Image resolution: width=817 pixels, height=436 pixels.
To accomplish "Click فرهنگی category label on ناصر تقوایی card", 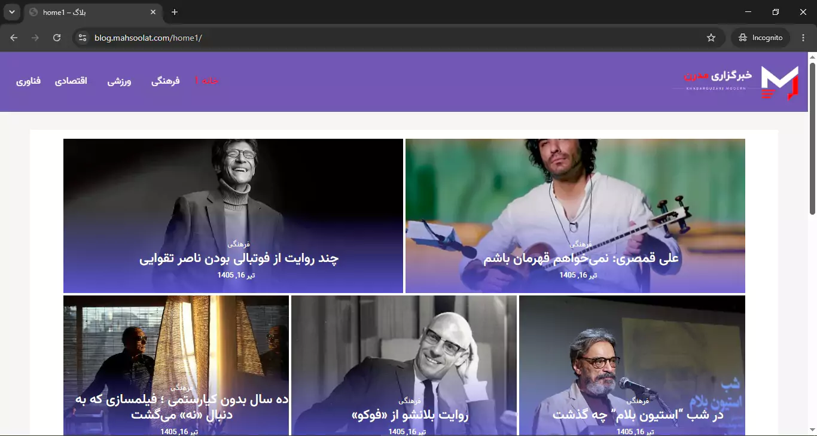I will [239, 244].
